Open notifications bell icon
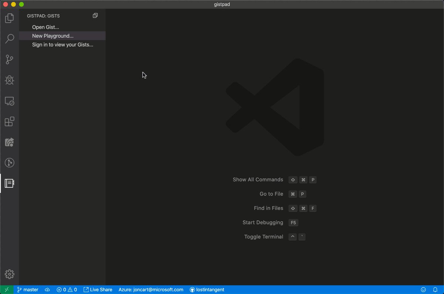 coord(435,290)
